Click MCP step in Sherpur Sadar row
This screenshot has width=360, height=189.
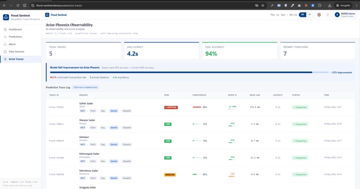click(x=83, y=128)
